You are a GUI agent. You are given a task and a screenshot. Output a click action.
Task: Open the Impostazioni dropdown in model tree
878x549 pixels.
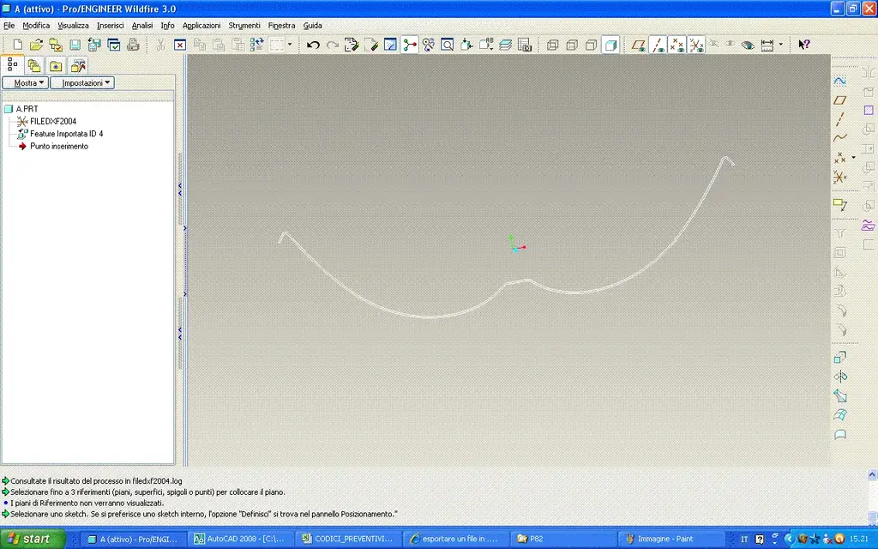[x=82, y=83]
